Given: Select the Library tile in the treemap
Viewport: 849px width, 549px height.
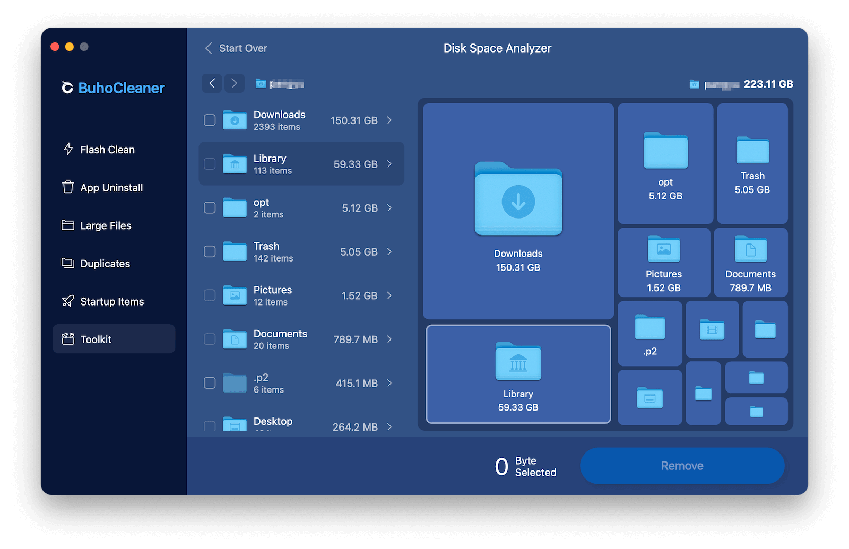Looking at the screenshot, I should 517,374.
